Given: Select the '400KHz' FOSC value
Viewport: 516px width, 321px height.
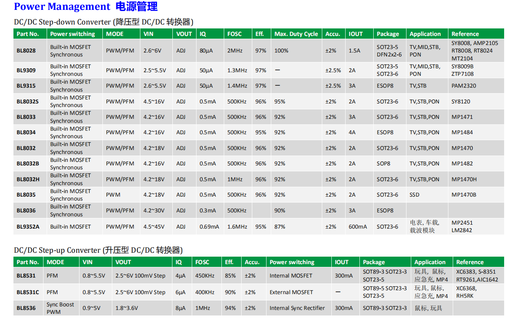Looking at the screenshot, I should (x=205, y=292).
